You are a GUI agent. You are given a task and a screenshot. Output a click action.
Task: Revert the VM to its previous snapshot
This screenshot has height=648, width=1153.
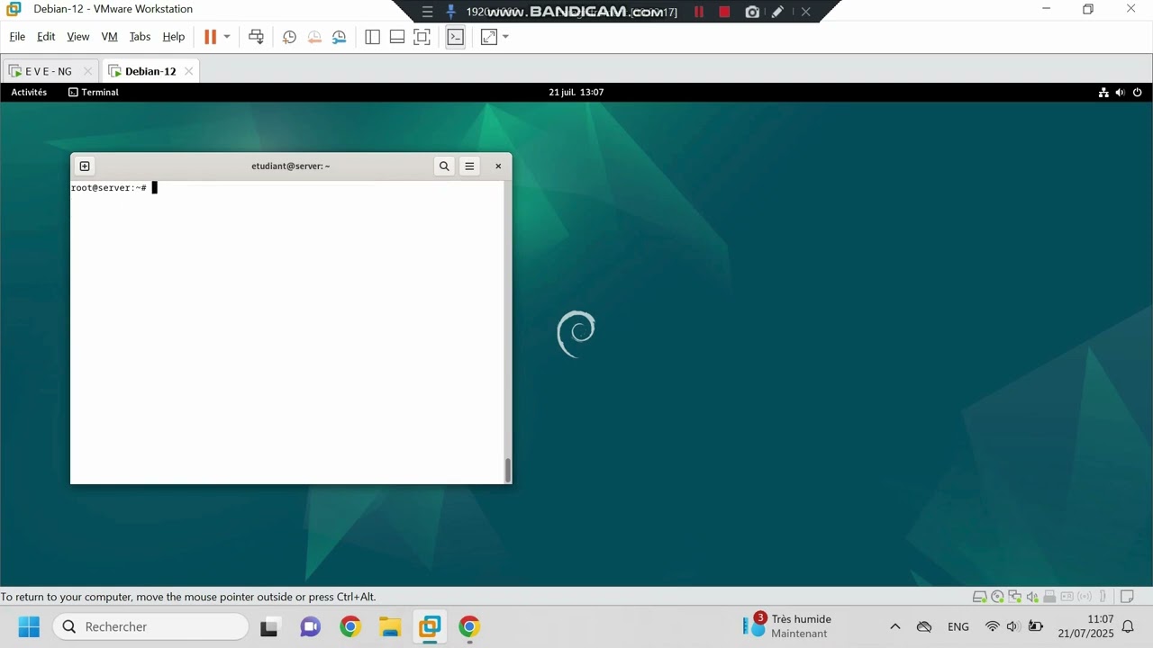pyautogui.click(x=314, y=37)
